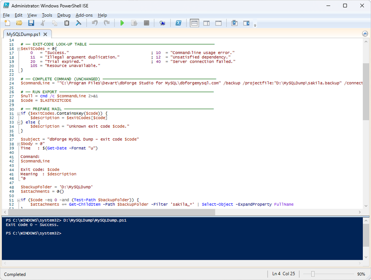
Task: Collapse the $exitCodes hashtable code block
Action: [18, 49]
